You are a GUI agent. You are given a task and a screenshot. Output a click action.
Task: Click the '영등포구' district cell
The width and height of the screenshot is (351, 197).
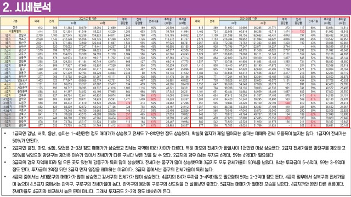click(x=22, y=80)
